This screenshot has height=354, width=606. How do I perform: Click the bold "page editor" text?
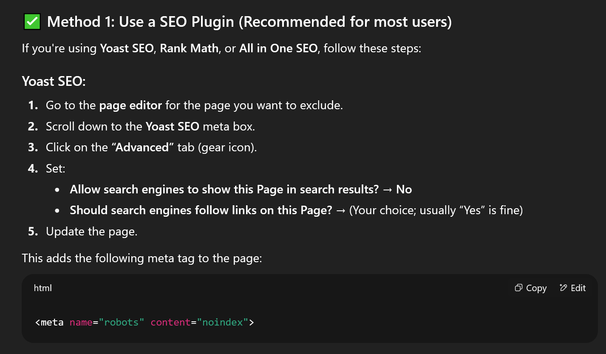click(130, 105)
